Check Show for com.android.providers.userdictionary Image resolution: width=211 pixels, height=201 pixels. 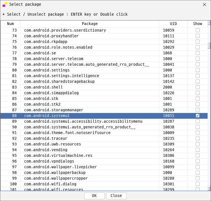pos(198,30)
